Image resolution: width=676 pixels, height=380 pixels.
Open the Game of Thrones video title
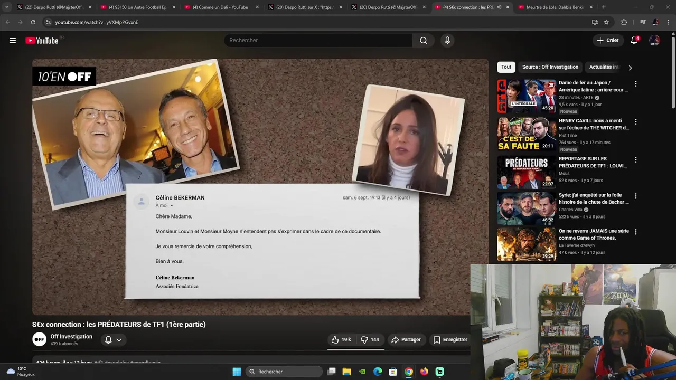(594, 234)
